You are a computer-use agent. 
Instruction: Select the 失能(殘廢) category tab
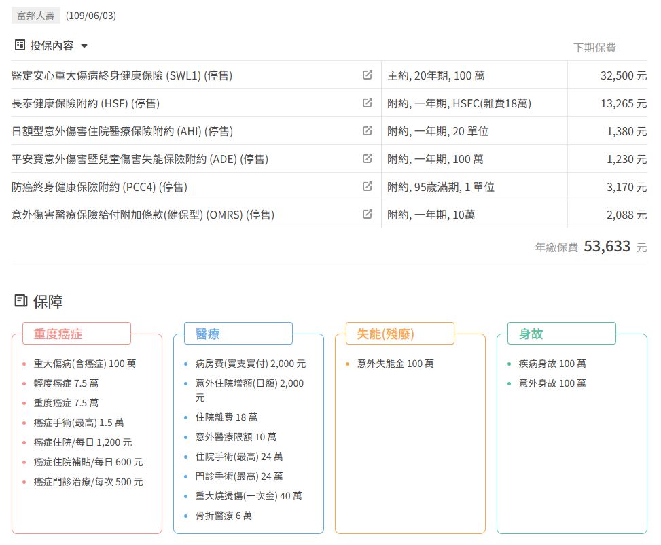[x=399, y=334]
